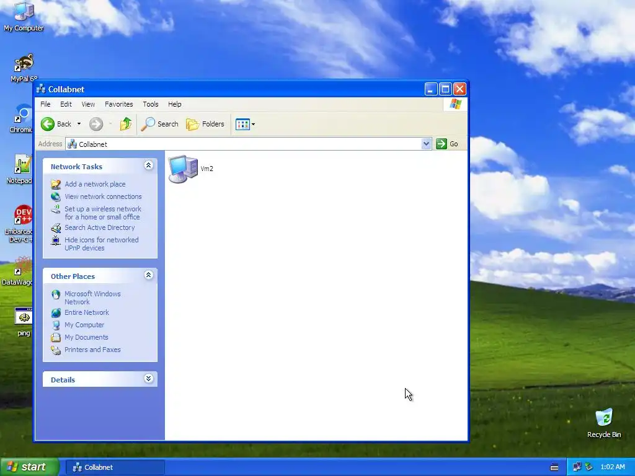Select My Computer desktop icon
Image resolution: width=635 pixels, height=476 pixels.
click(x=24, y=17)
